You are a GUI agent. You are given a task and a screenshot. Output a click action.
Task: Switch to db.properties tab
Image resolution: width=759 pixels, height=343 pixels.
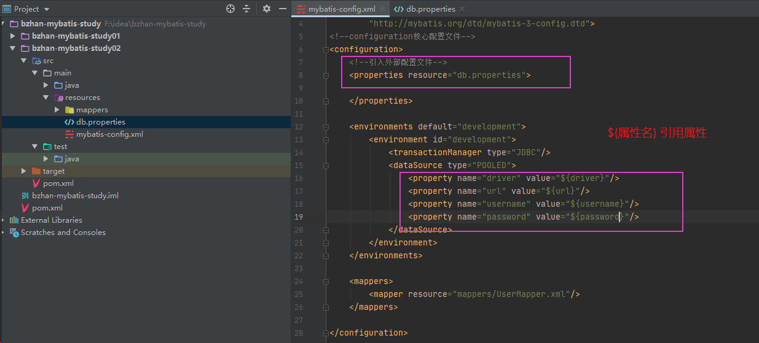point(430,9)
